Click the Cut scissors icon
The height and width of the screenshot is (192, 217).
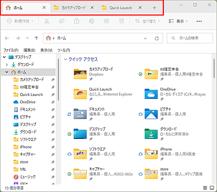coord(47,21)
